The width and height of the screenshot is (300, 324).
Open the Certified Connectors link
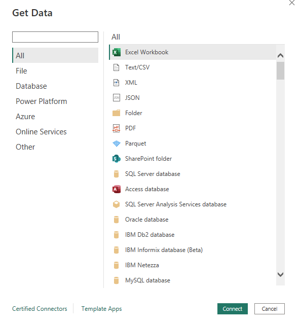pyautogui.click(x=40, y=309)
